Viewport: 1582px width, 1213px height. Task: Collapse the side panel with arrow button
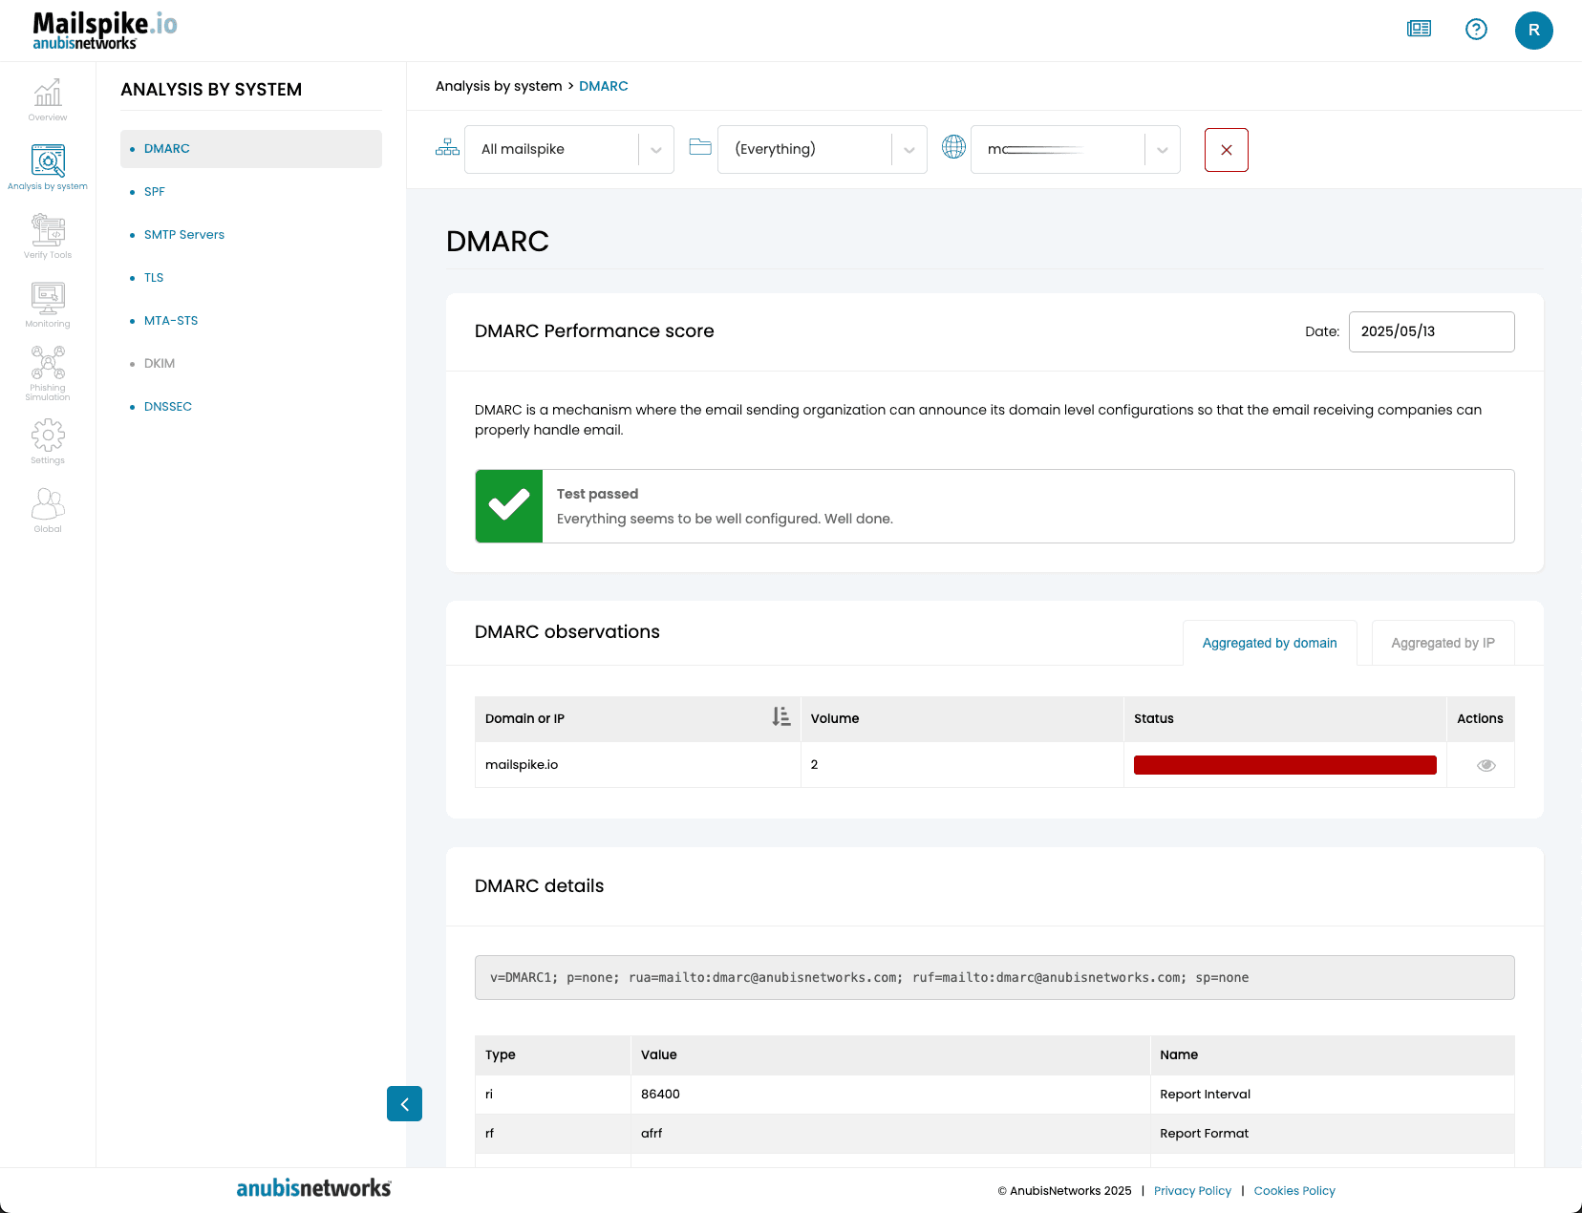404,1104
